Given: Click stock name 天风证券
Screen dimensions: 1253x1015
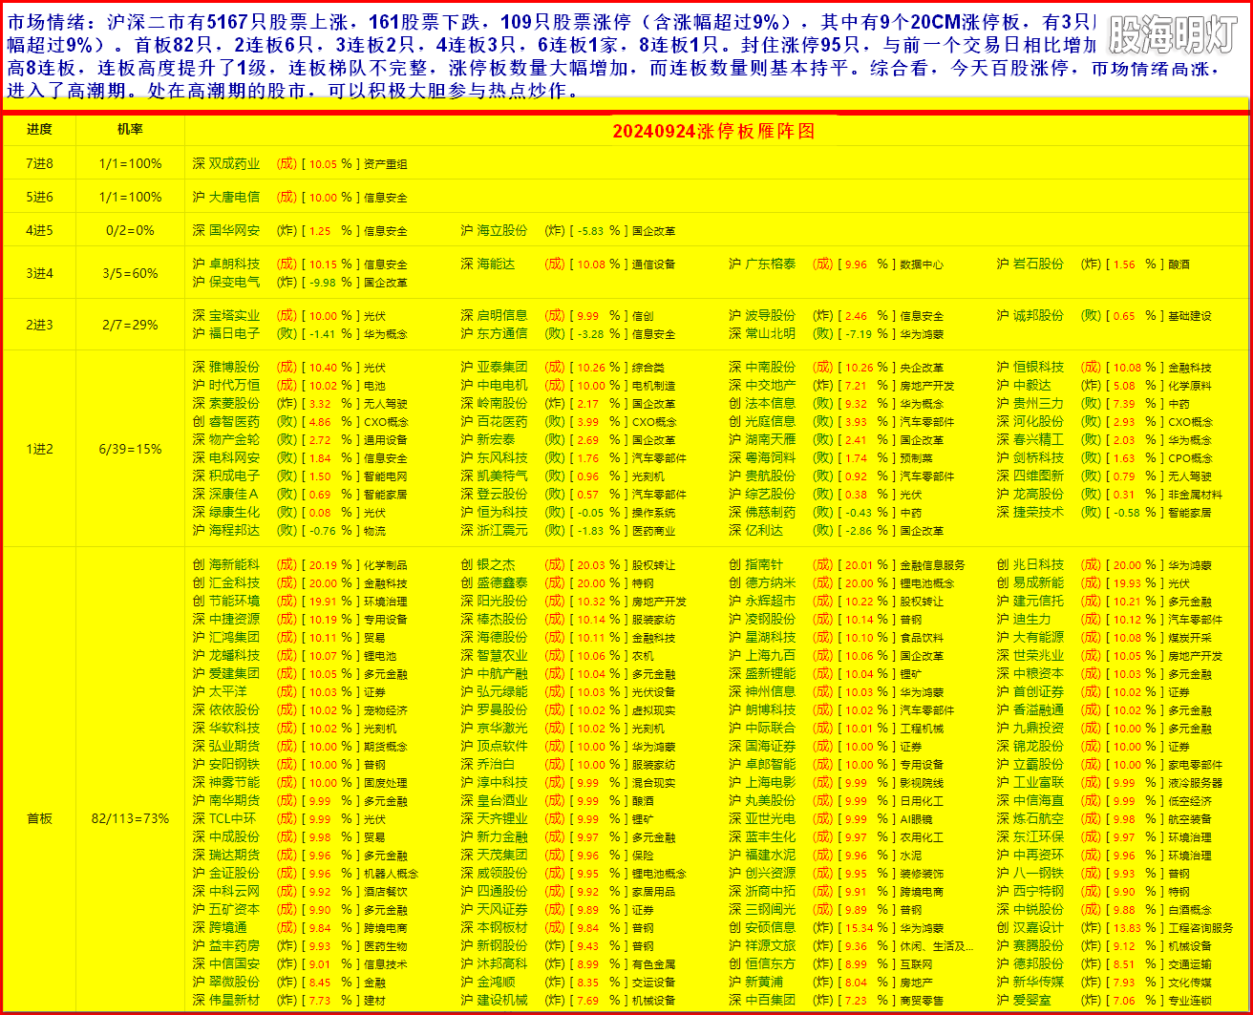Looking at the screenshot, I should point(502,909).
